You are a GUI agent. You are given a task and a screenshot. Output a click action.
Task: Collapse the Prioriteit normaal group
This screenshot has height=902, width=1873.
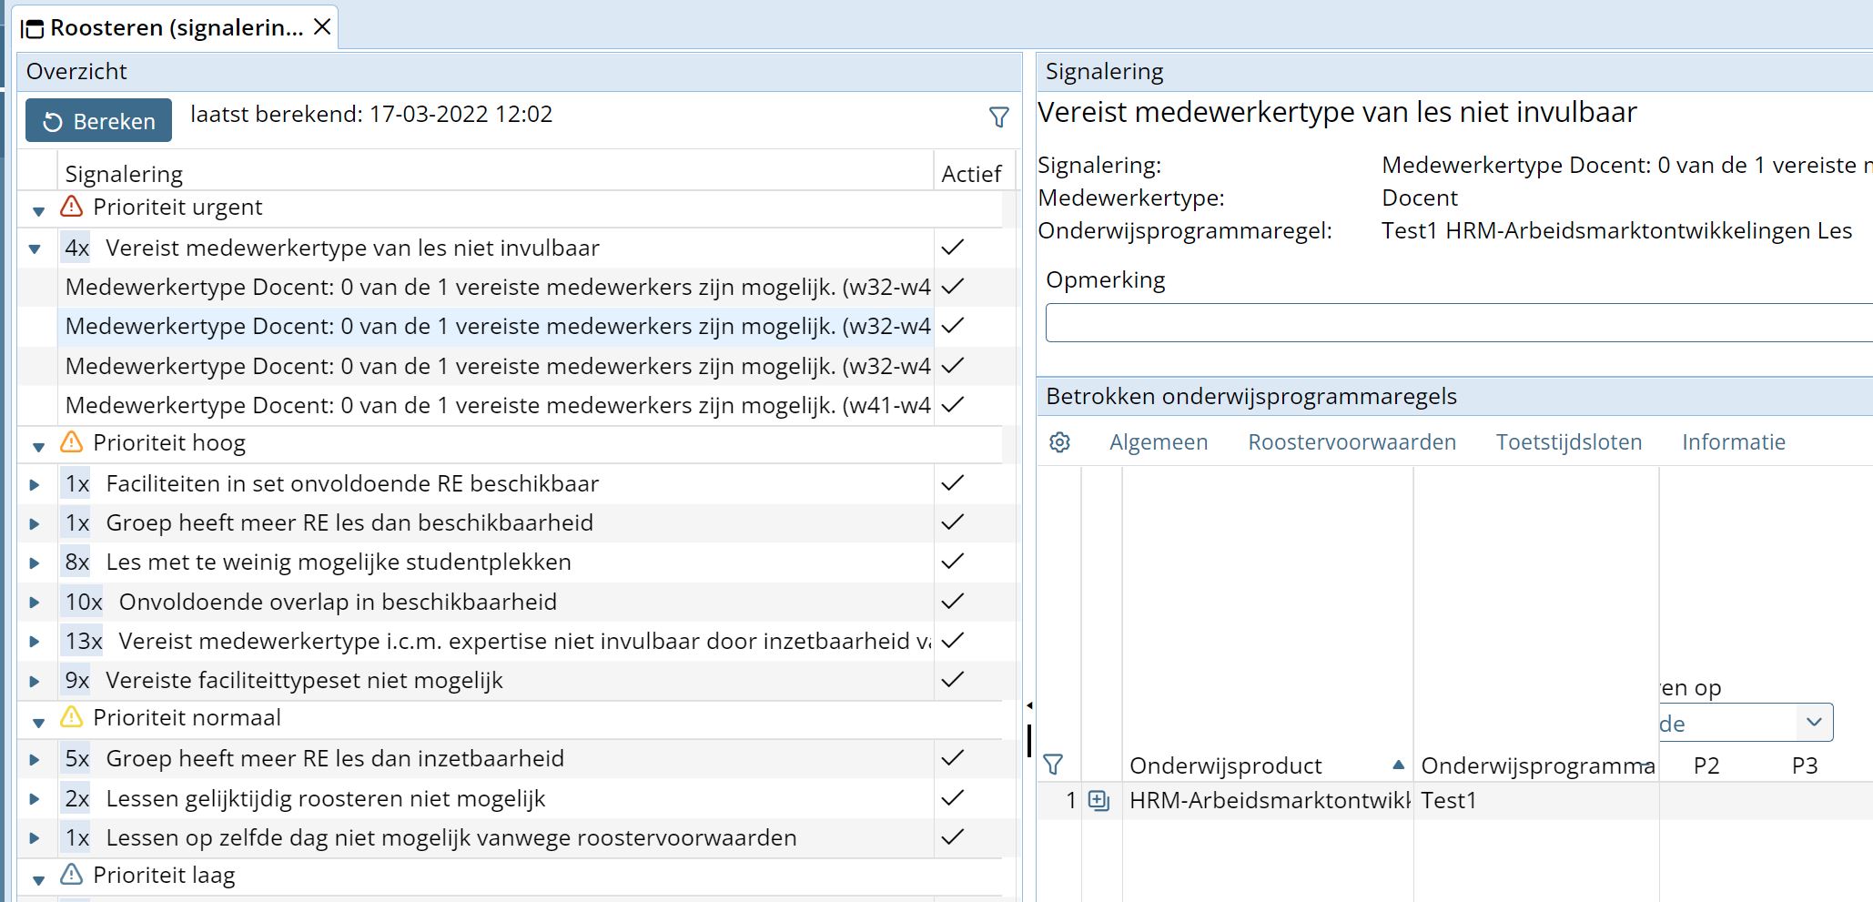pos(38,723)
